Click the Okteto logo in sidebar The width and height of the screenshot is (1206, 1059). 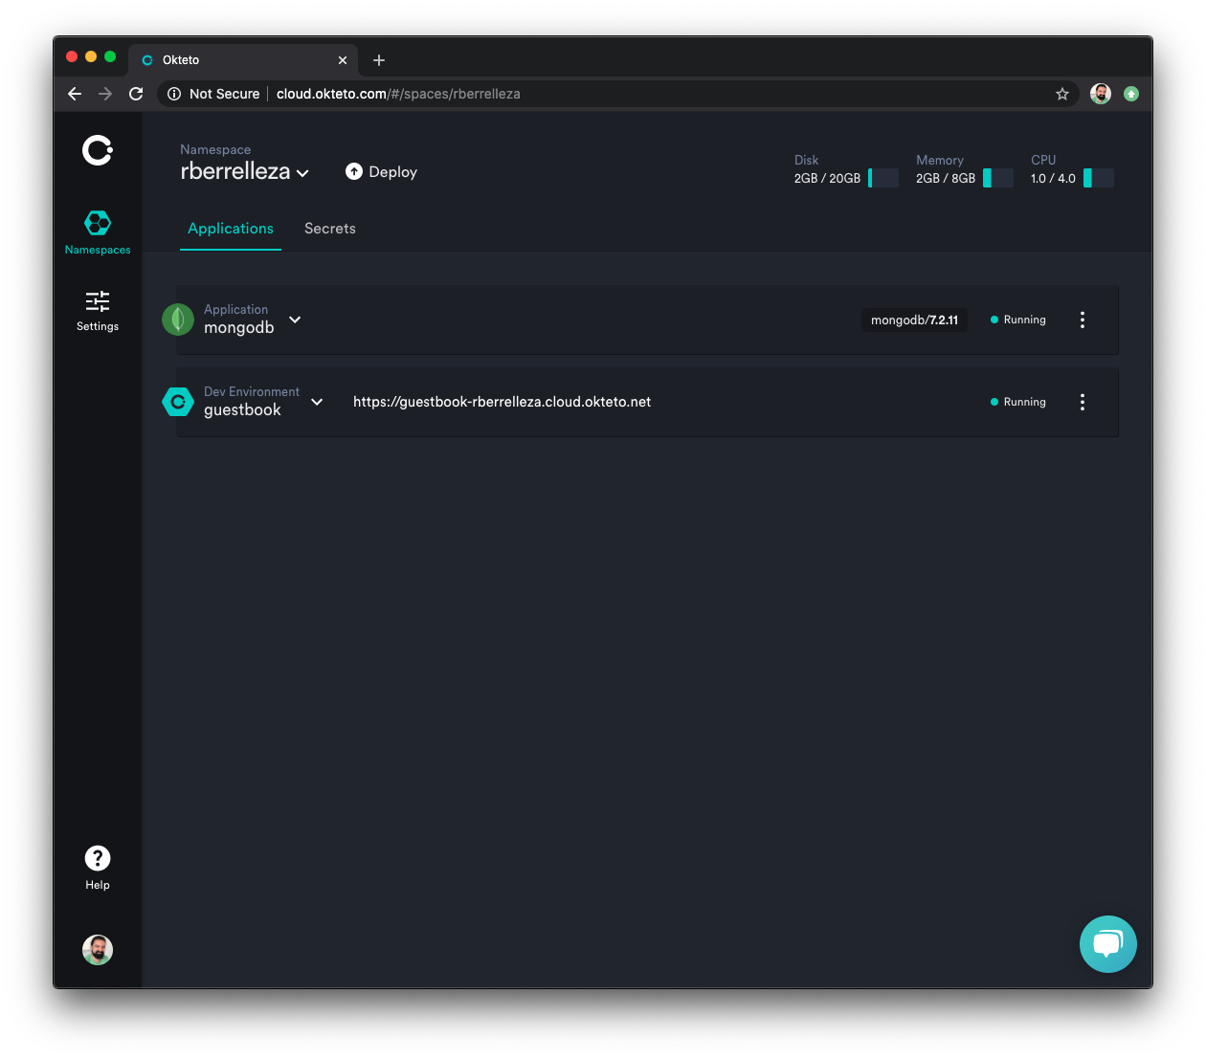click(98, 150)
